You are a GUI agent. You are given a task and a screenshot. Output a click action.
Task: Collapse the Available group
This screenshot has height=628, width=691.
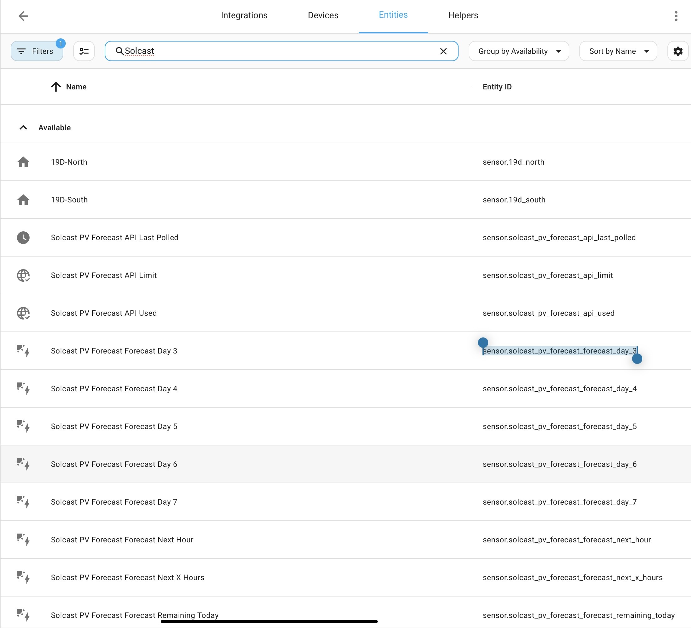click(23, 127)
